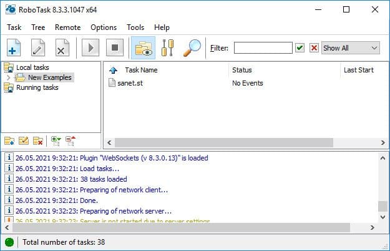Click the Delete Task toolbar icon
390x251 pixels.
coord(62,48)
